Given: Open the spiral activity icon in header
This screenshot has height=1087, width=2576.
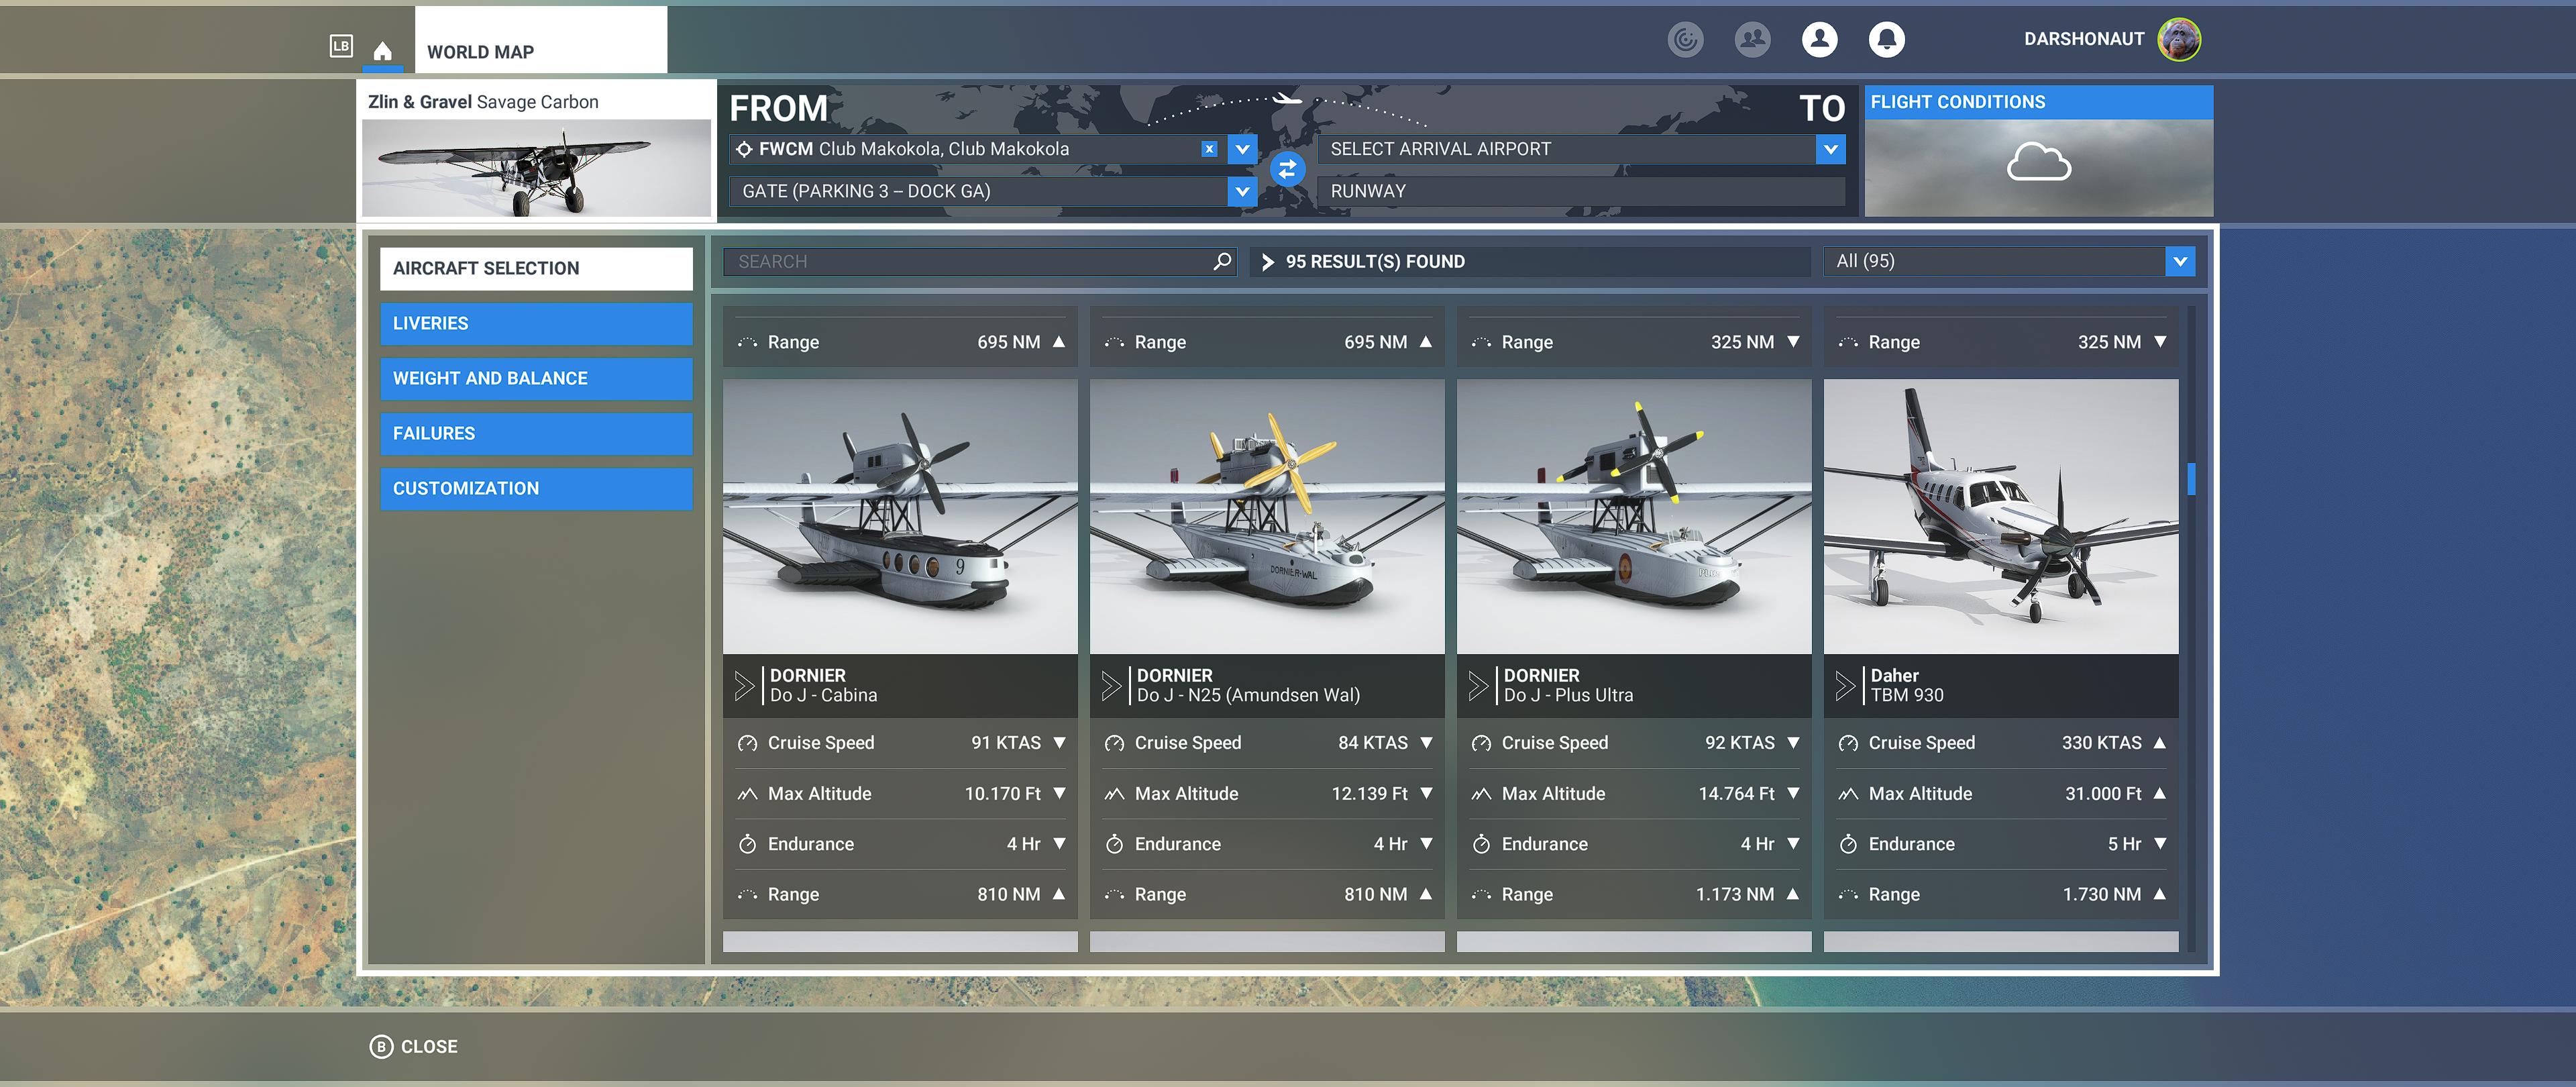Looking at the screenshot, I should coord(1685,39).
